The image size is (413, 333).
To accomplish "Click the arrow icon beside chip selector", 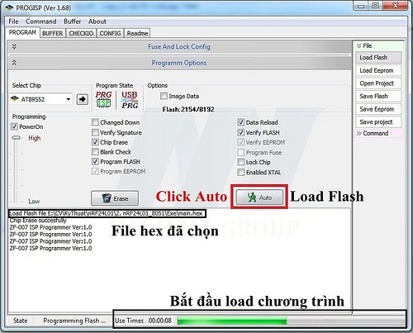I will [82, 99].
